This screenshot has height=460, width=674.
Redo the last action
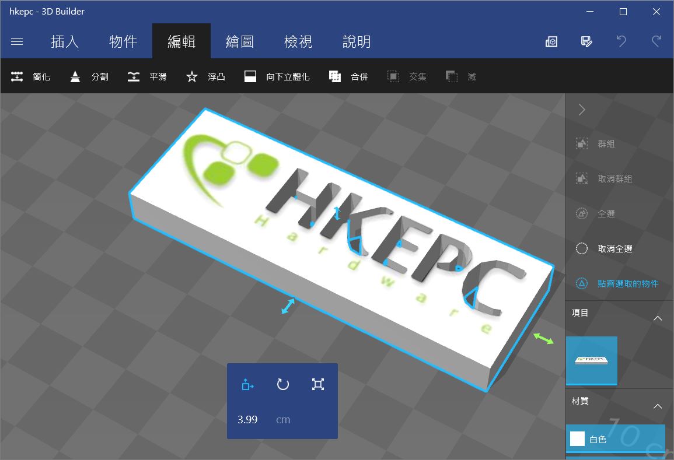pos(656,41)
